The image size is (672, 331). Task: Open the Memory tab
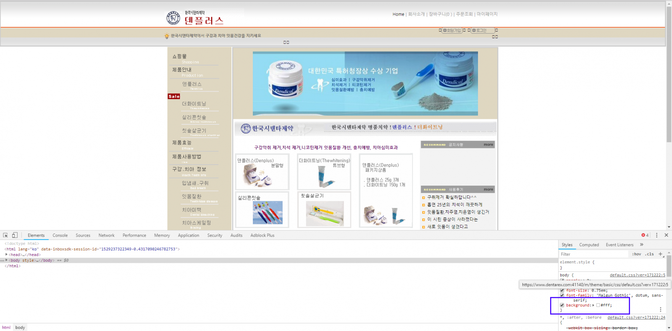pyautogui.click(x=162, y=235)
